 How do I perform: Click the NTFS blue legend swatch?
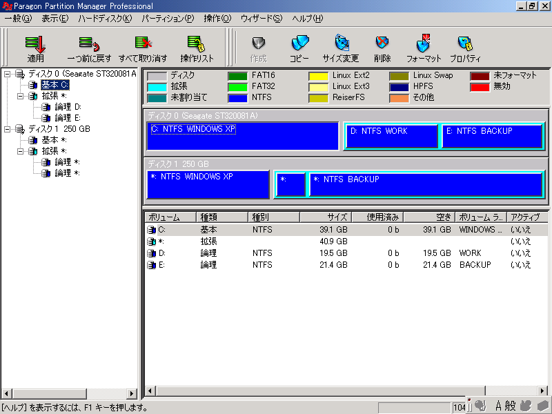[x=237, y=98]
